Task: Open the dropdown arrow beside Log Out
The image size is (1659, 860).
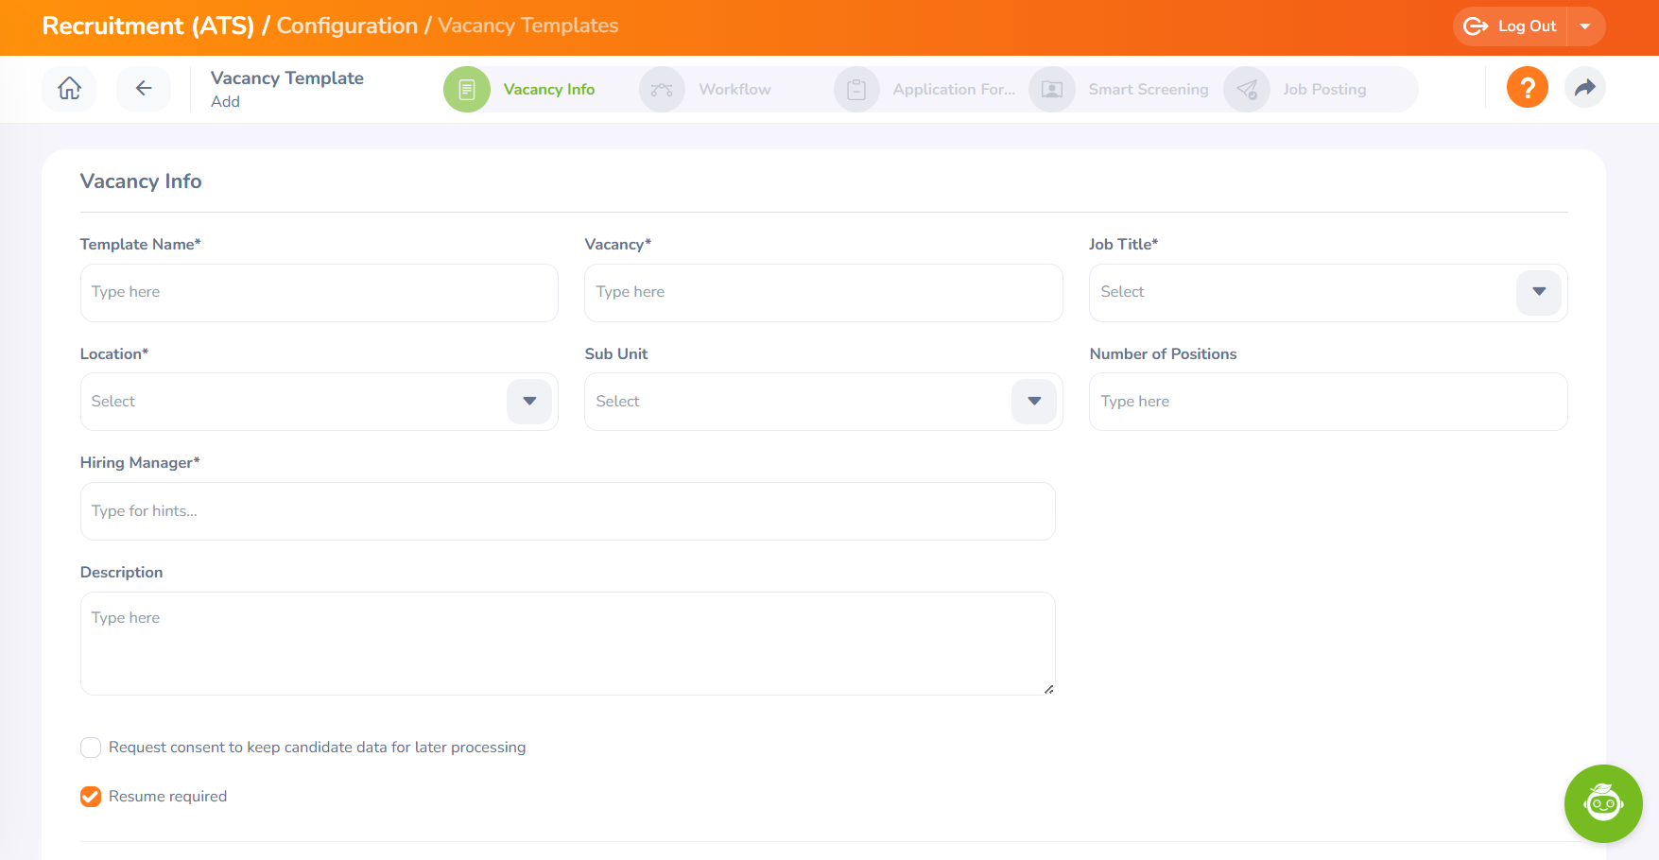Action: click(1585, 26)
